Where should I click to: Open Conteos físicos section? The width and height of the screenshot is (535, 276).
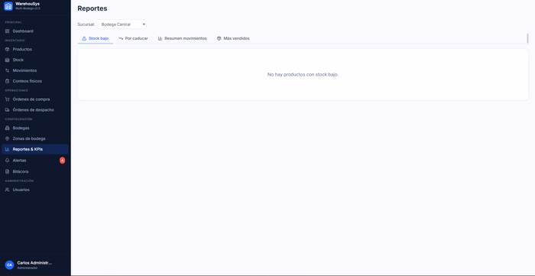35,81
